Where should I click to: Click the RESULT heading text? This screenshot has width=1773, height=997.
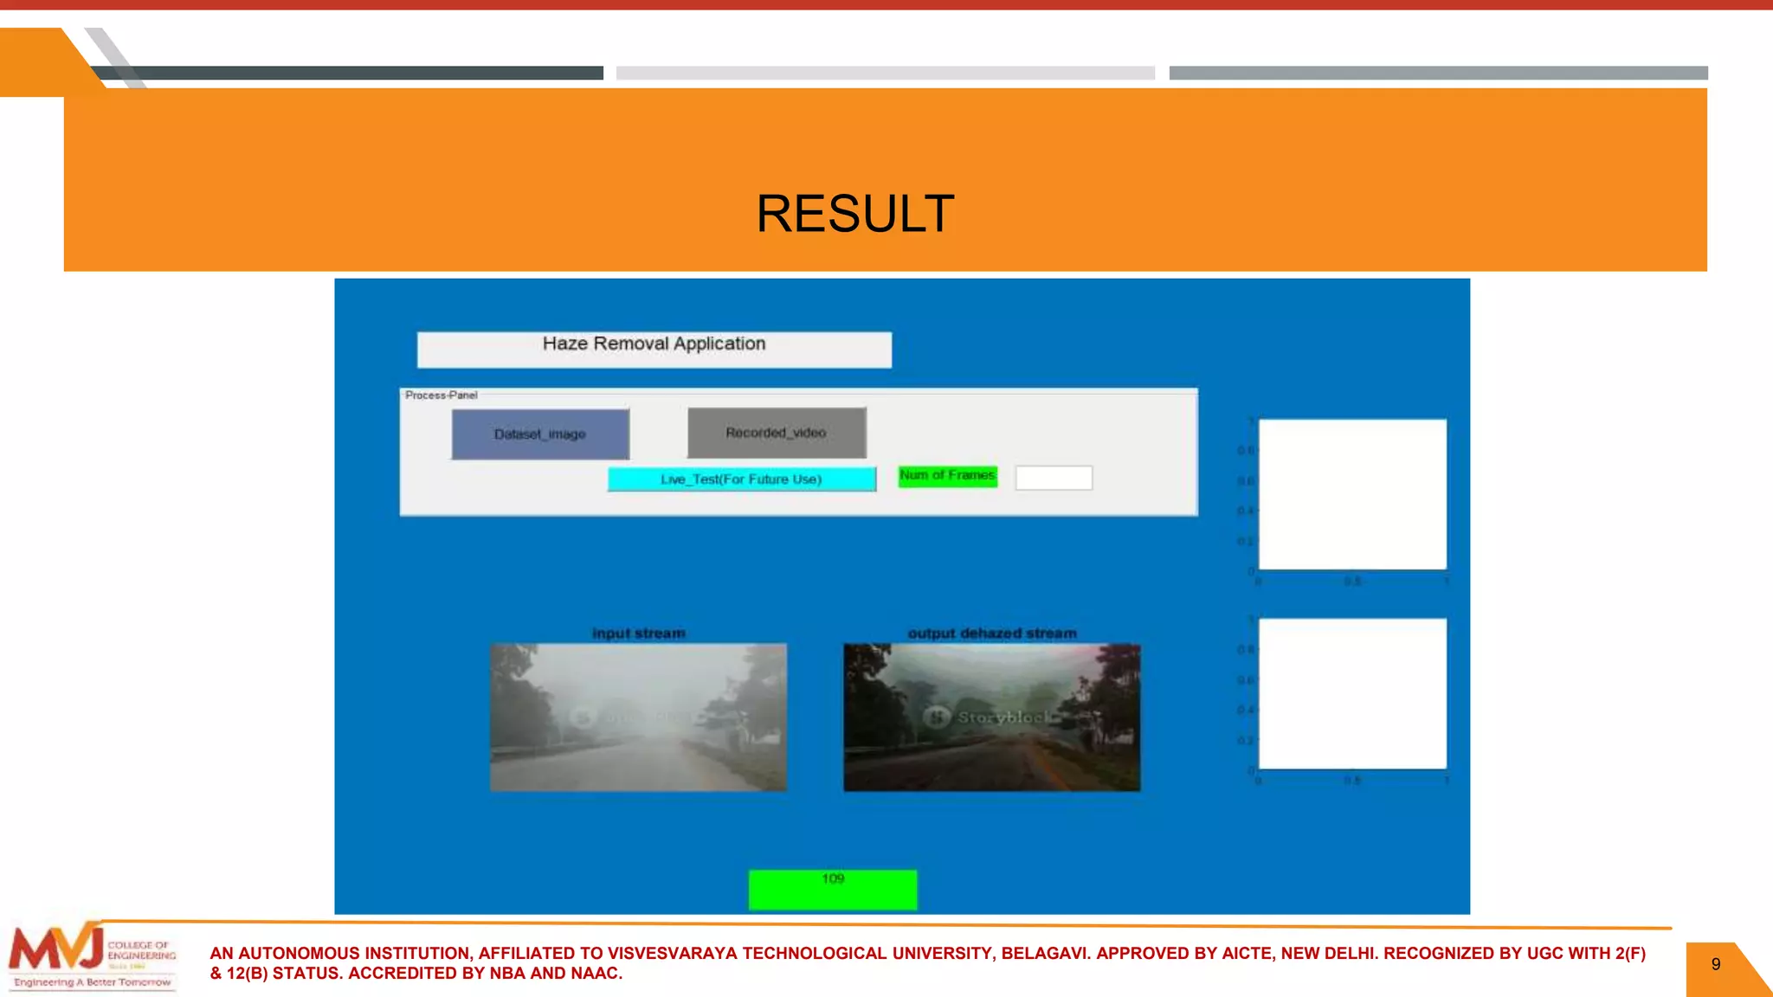[854, 213]
